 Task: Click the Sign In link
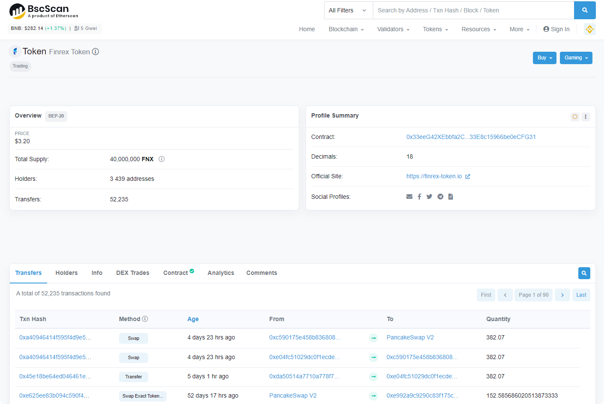click(x=556, y=29)
